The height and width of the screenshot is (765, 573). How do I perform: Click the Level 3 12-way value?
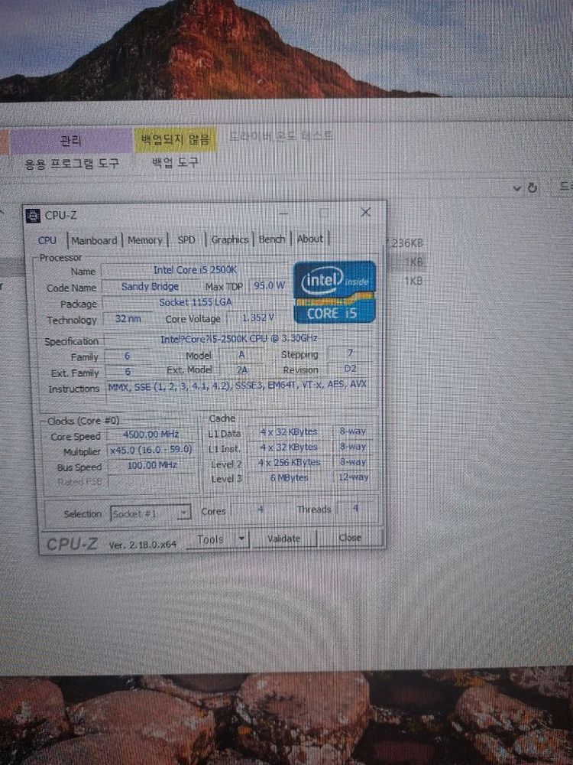point(354,477)
